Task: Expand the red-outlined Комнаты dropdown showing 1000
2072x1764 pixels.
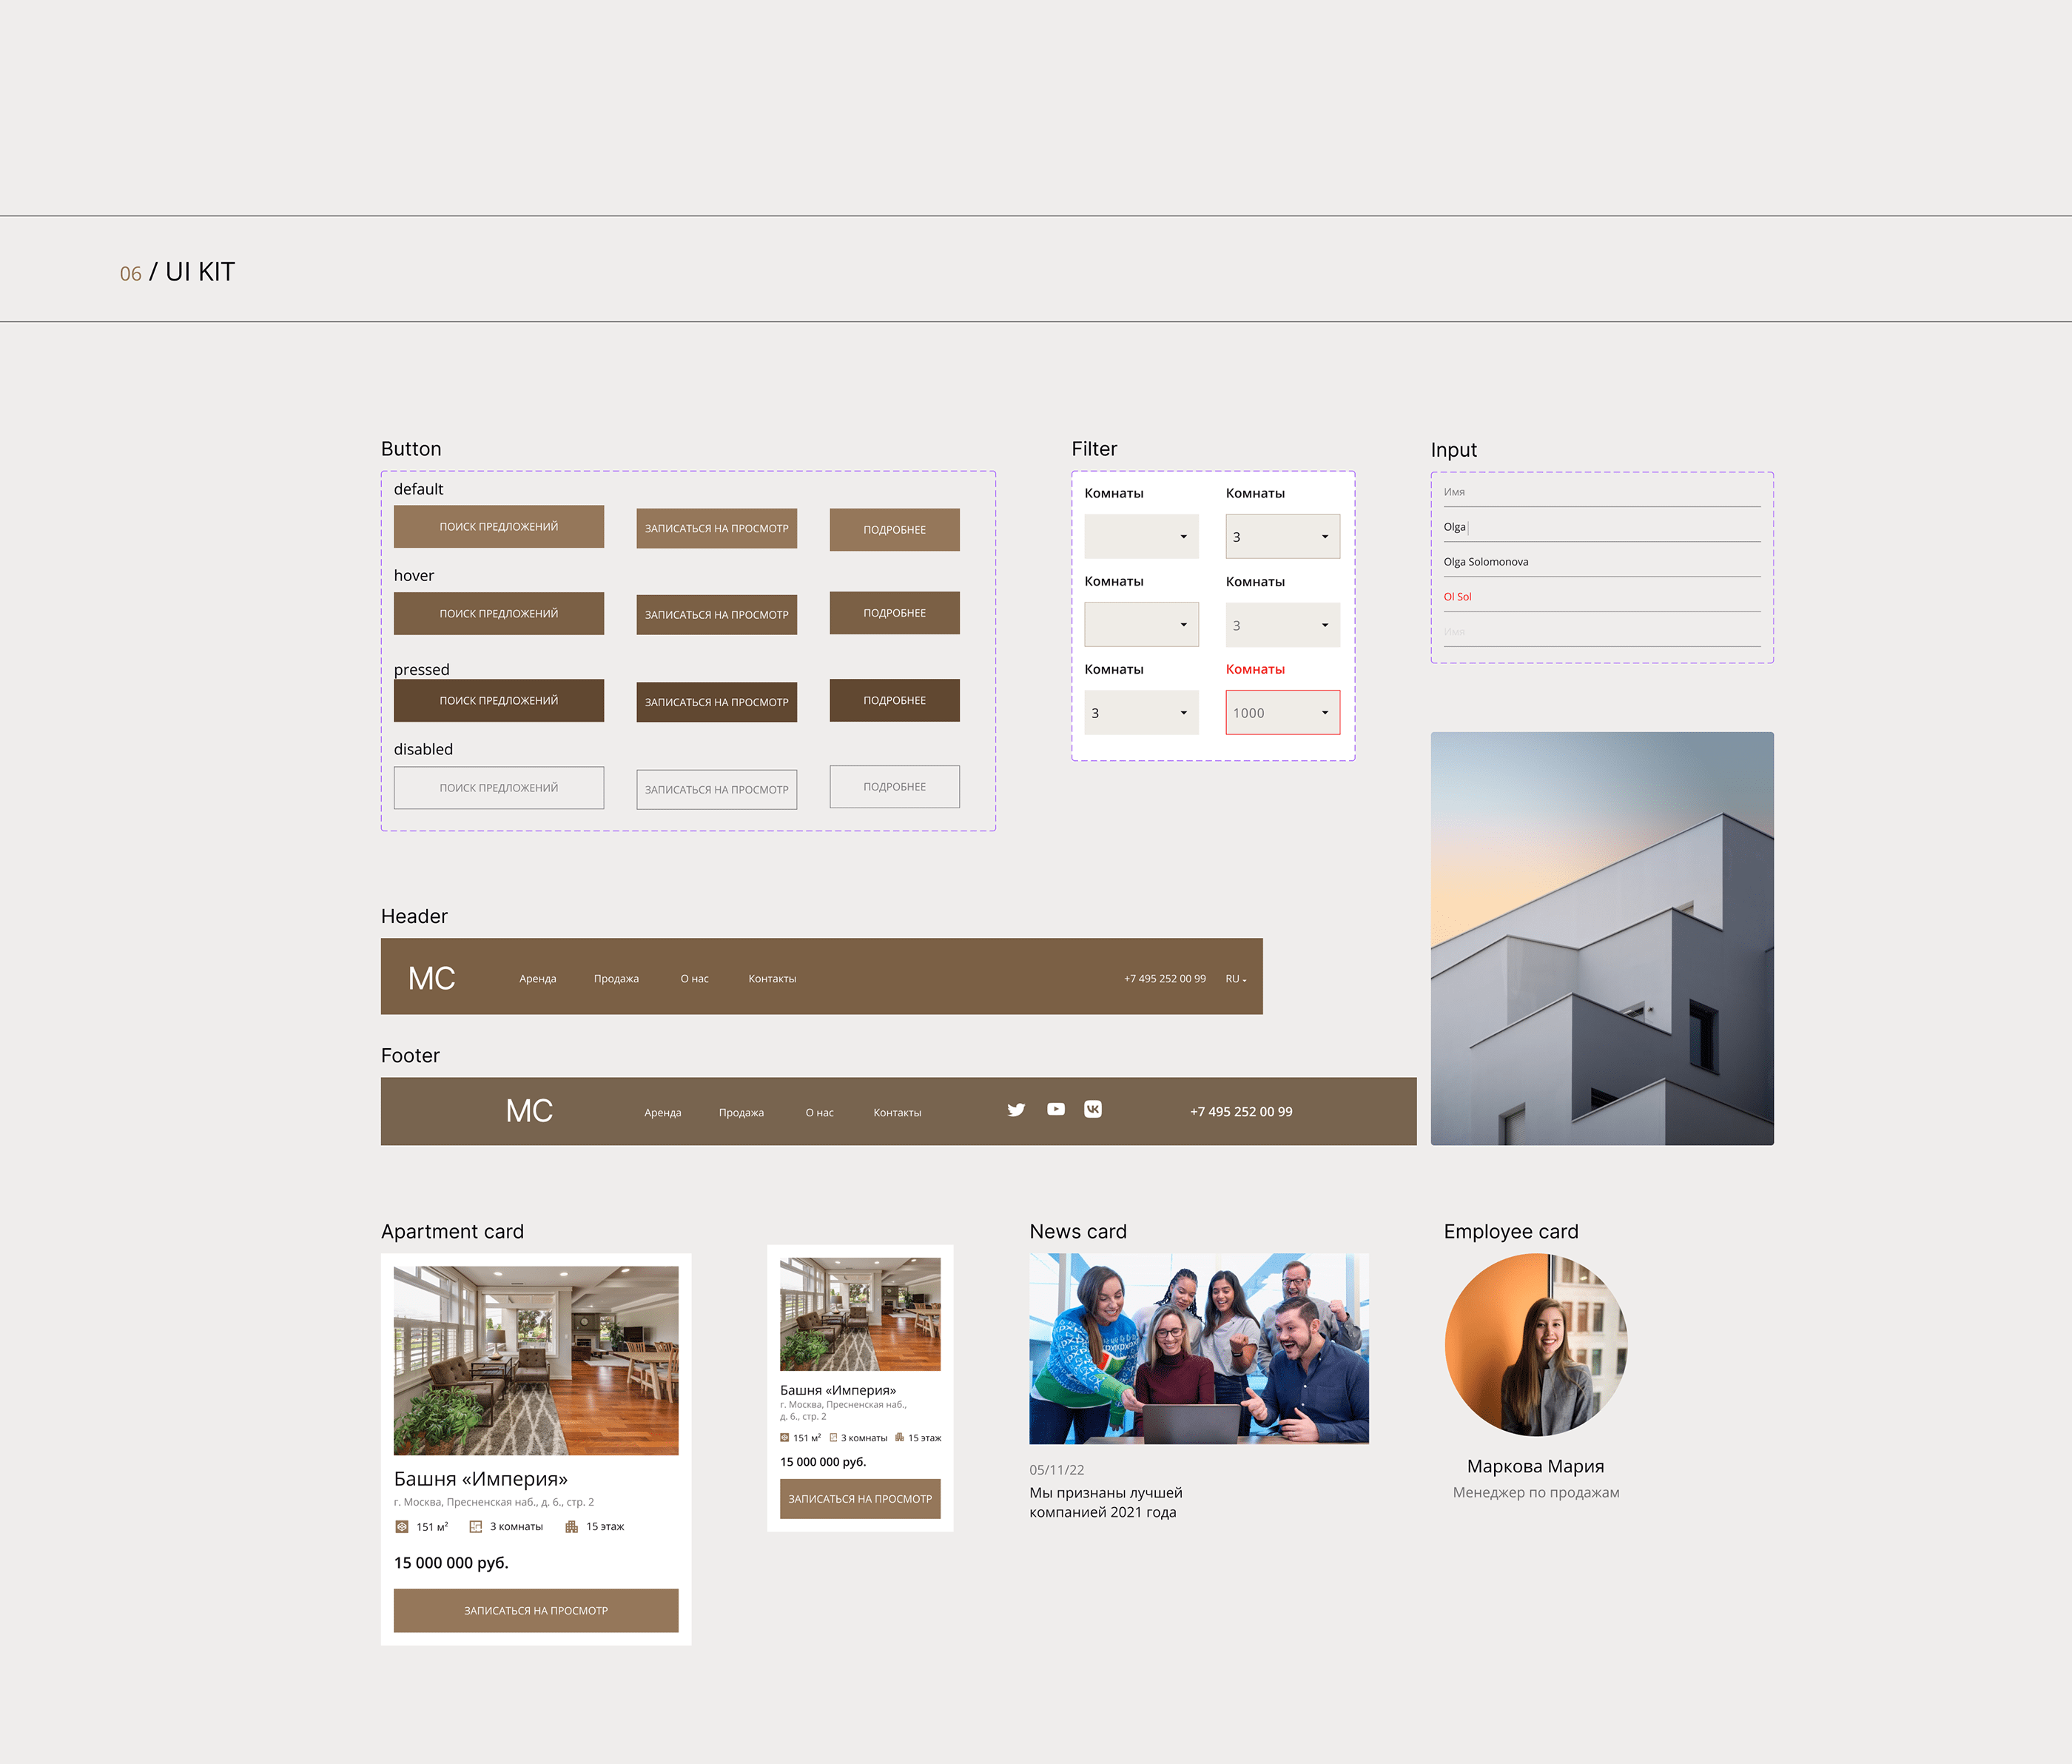Action: coord(1282,713)
